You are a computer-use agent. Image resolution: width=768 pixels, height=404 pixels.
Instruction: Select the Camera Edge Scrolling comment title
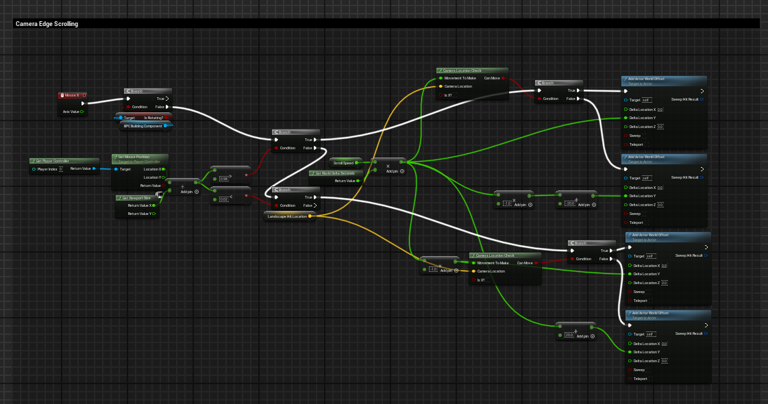pos(47,24)
